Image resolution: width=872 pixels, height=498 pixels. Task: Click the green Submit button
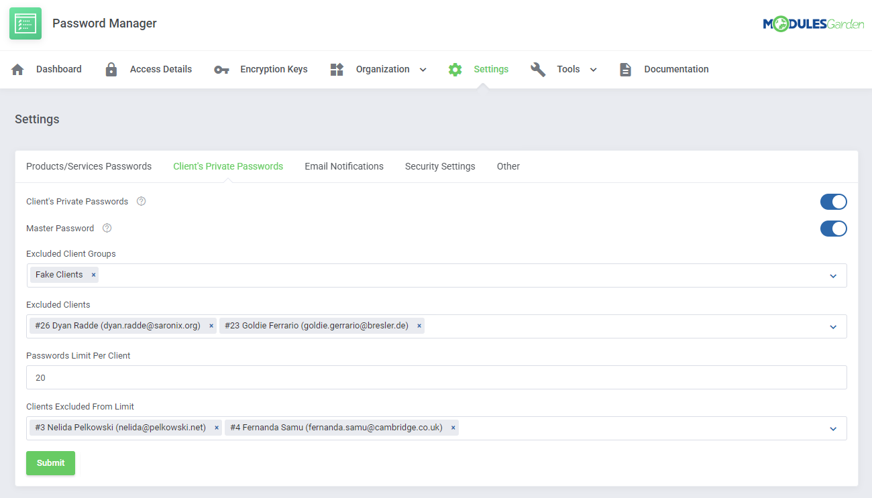pos(50,463)
